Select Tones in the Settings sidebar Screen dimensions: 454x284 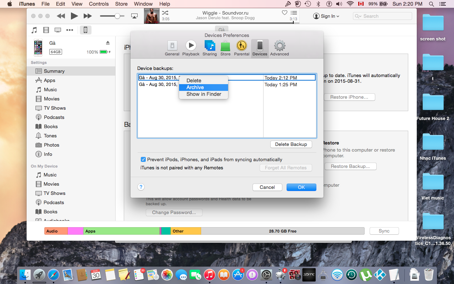click(71, 136)
